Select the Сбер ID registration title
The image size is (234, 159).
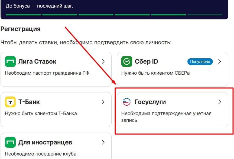click(x=146, y=61)
